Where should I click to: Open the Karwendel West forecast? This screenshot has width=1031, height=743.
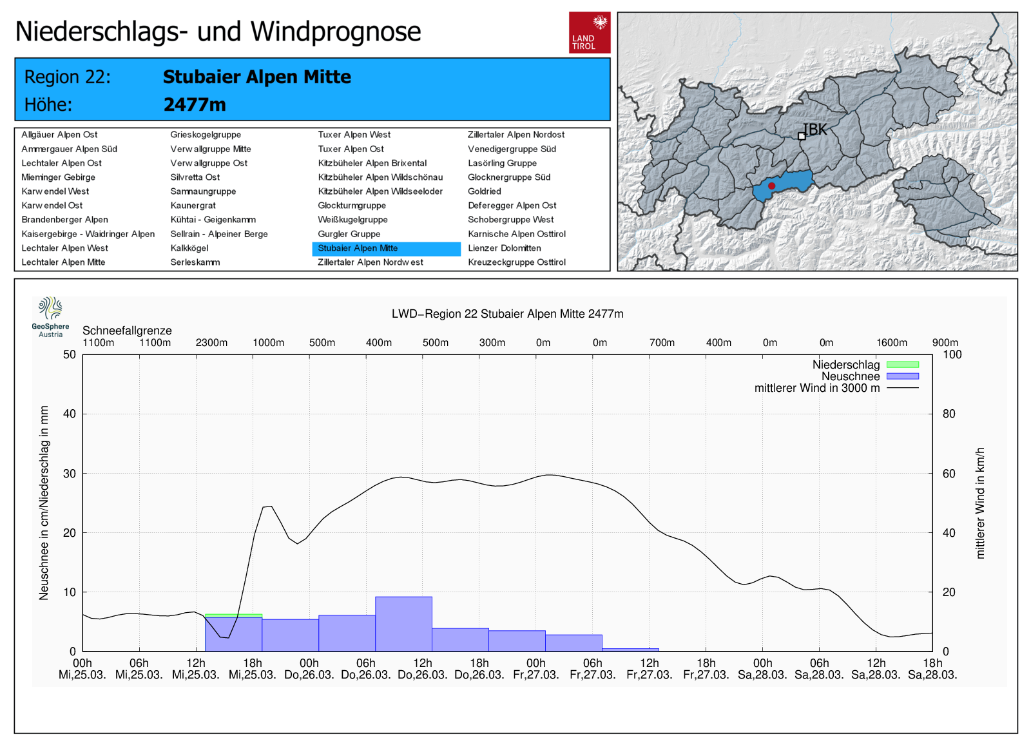click(x=55, y=191)
